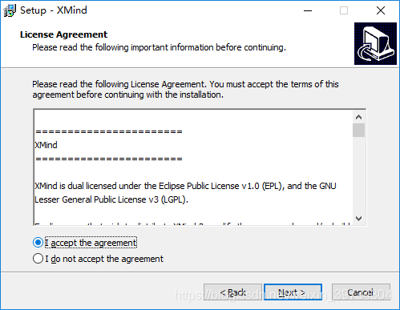Click the XMind setup icon in title bar
The height and width of the screenshot is (310, 400).
[x=10, y=10]
